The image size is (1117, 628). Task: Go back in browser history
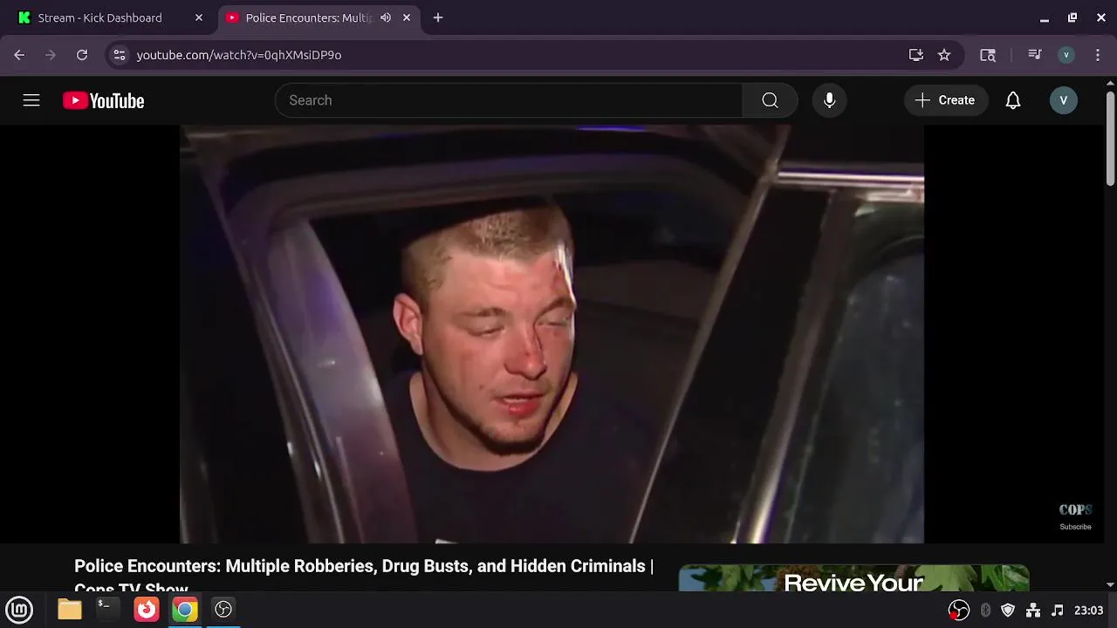(x=19, y=55)
